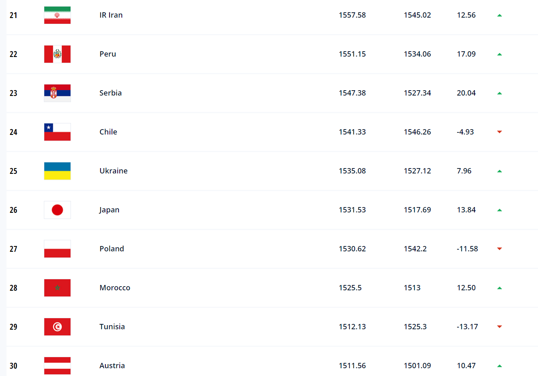
Task: Open the Ukraine team name link
Action: tap(114, 171)
